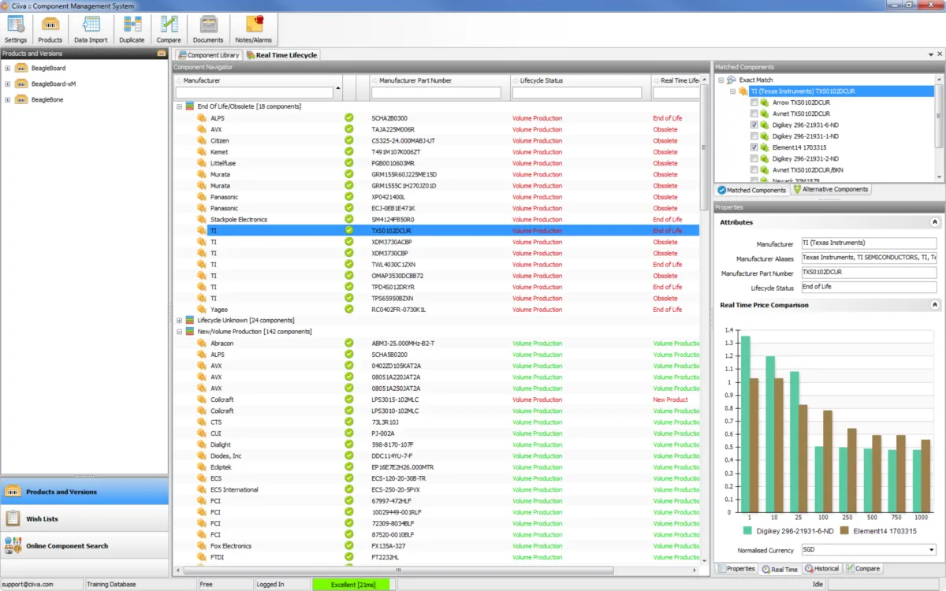Click the Manufacturer Part Number filter field
The image size is (946, 591).
pyautogui.click(x=436, y=93)
